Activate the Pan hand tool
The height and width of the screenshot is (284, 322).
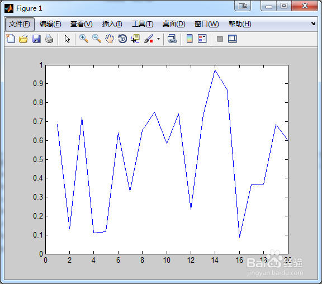(110, 39)
